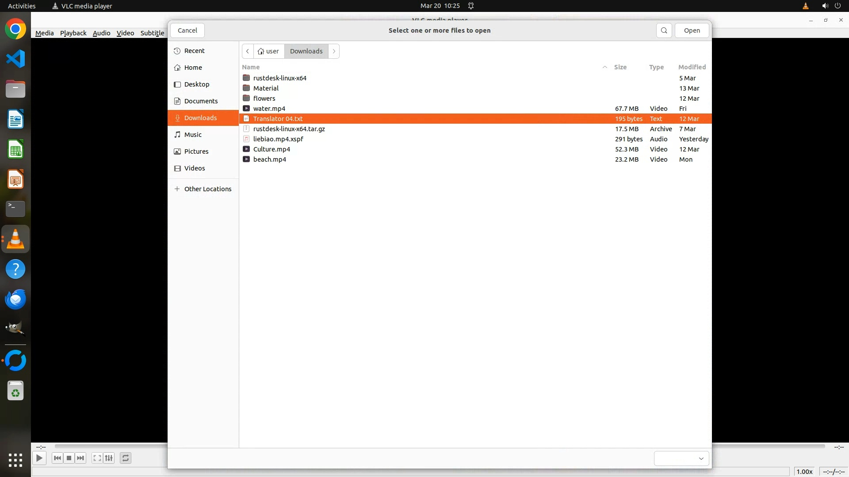
Task: Toggle sort order by Name column
Action: coord(251,67)
